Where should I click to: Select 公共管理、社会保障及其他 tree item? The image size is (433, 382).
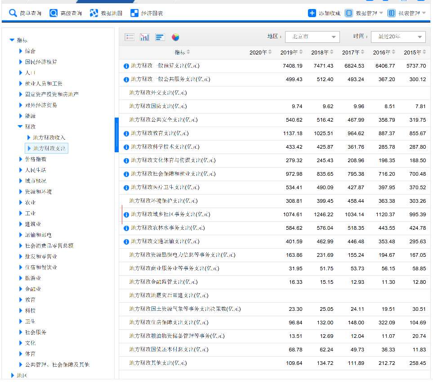pos(57,364)
